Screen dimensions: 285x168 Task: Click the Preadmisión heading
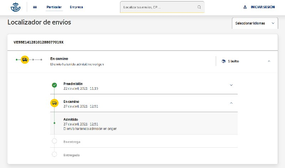(x=73, y=84)
